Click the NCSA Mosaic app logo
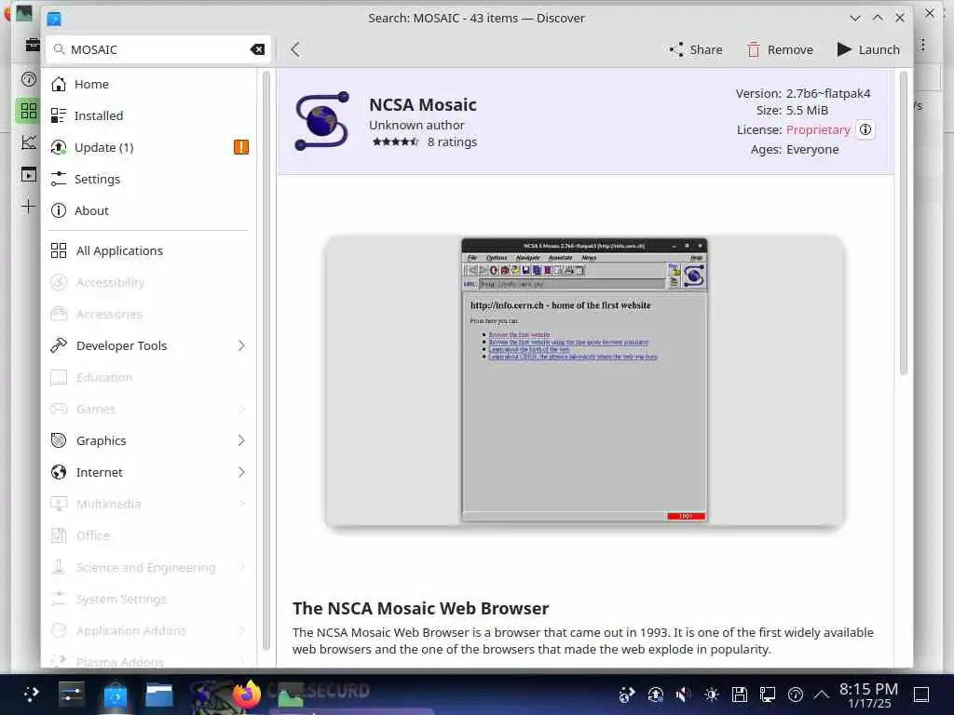The image size is (954, 715). click(321, 120)
